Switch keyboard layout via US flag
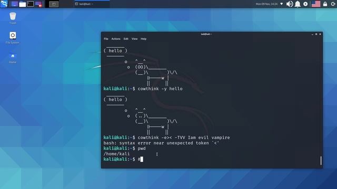 coord(316,4)
